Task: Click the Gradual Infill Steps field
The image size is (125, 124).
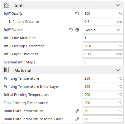Action: tap(103, 62)
